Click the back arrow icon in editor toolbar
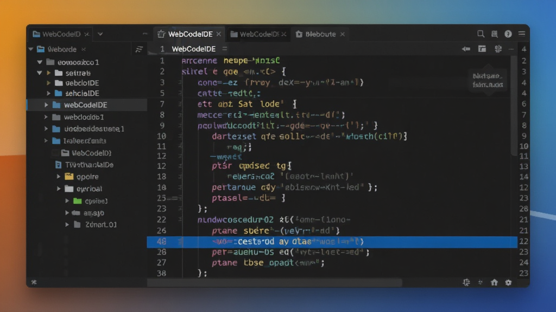This screenshot has width=556, height=312. point(466,49)
